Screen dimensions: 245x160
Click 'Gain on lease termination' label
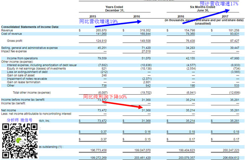24,82
